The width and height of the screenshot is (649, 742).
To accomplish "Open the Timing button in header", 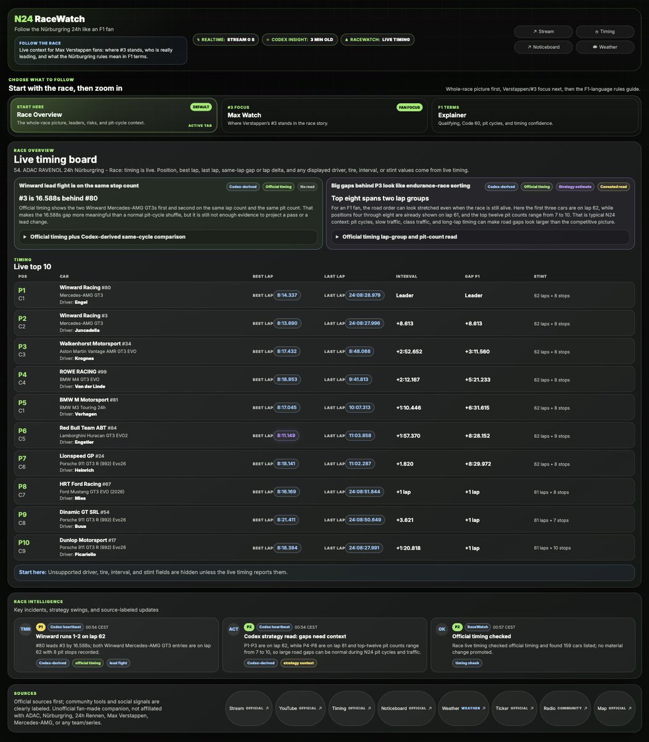I will tap(605, 32).
